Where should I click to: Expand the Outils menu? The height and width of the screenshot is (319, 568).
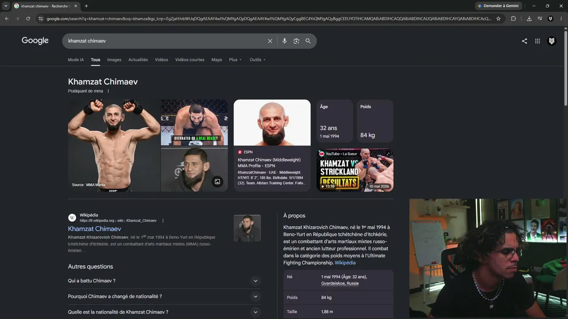click(x=257, y=60)
